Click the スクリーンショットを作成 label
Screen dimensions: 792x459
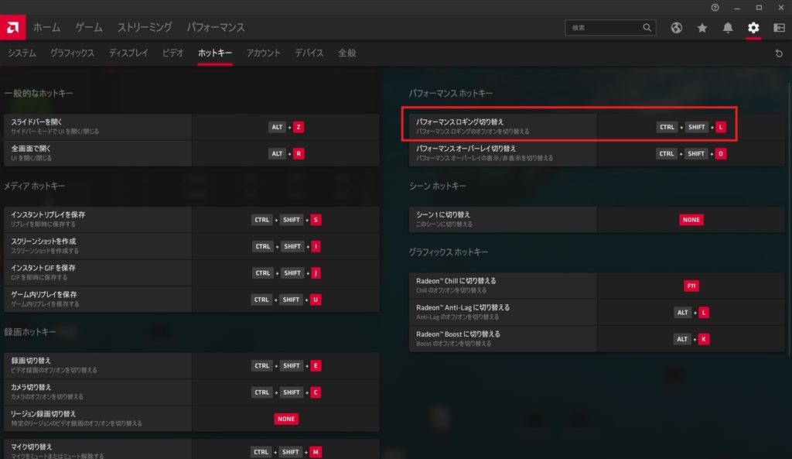(x=44, y=241)
